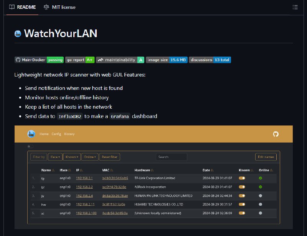307x236 pixels.
Task: Open the MAC address link for host xi
Action: pyautogui.click(x=115, y=213)
